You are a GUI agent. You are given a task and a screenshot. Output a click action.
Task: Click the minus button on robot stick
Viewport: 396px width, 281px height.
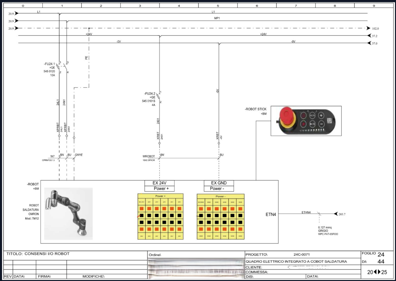pyautogui.click(x=321, y=124)
